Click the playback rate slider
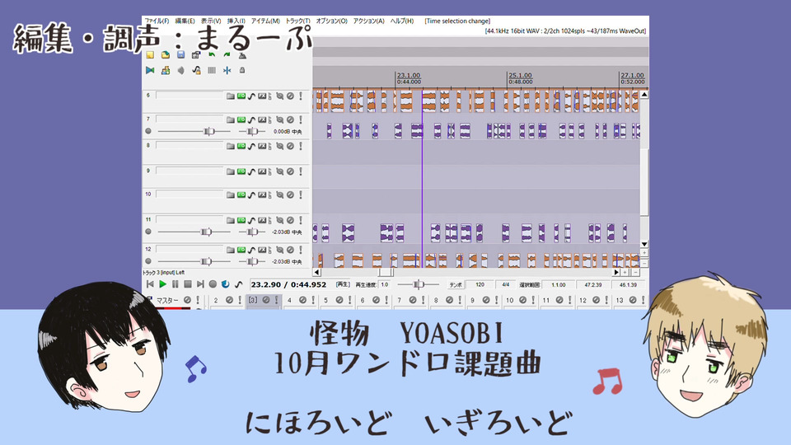 coord(418,284)
